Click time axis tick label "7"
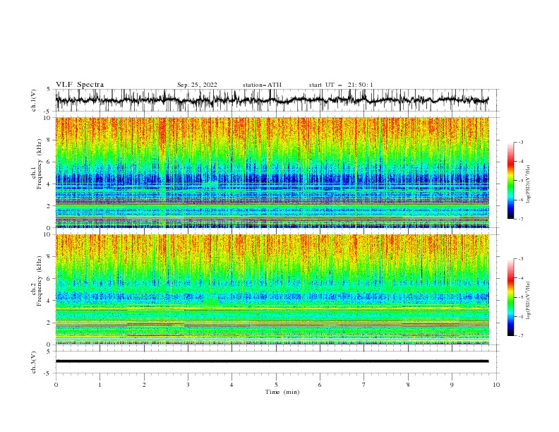Viewport: 559px width, 432px height. pos(364,385)
